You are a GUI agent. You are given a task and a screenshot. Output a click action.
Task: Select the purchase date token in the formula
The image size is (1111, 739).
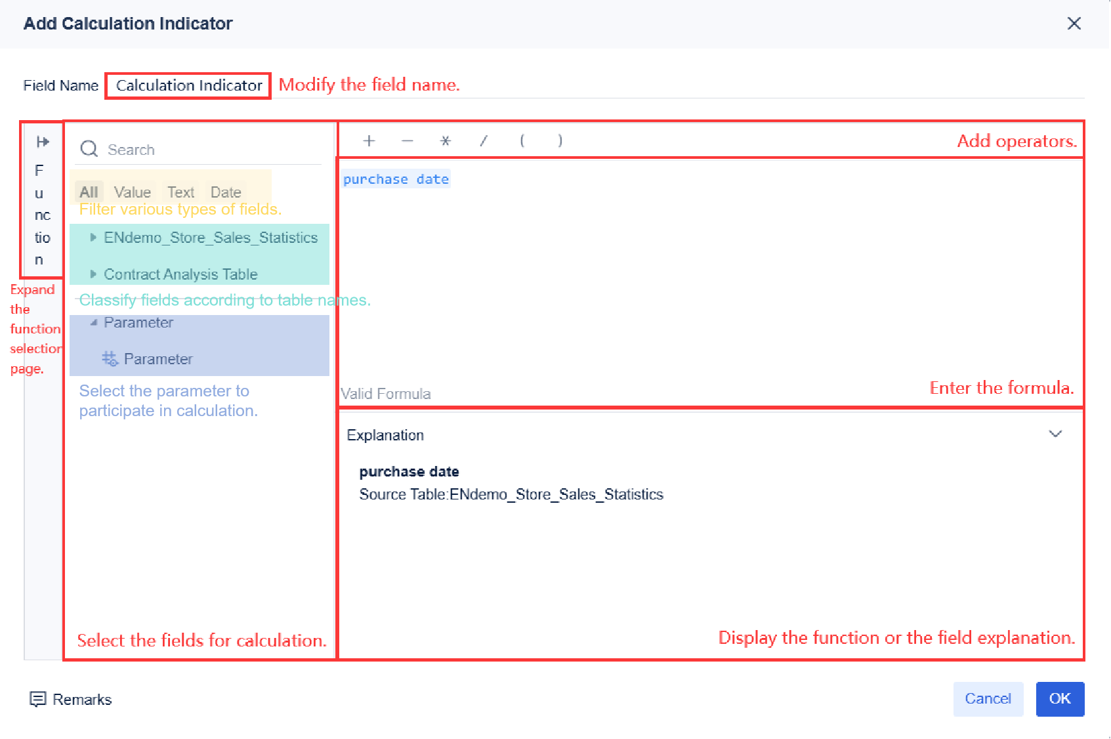pos(396,179)
